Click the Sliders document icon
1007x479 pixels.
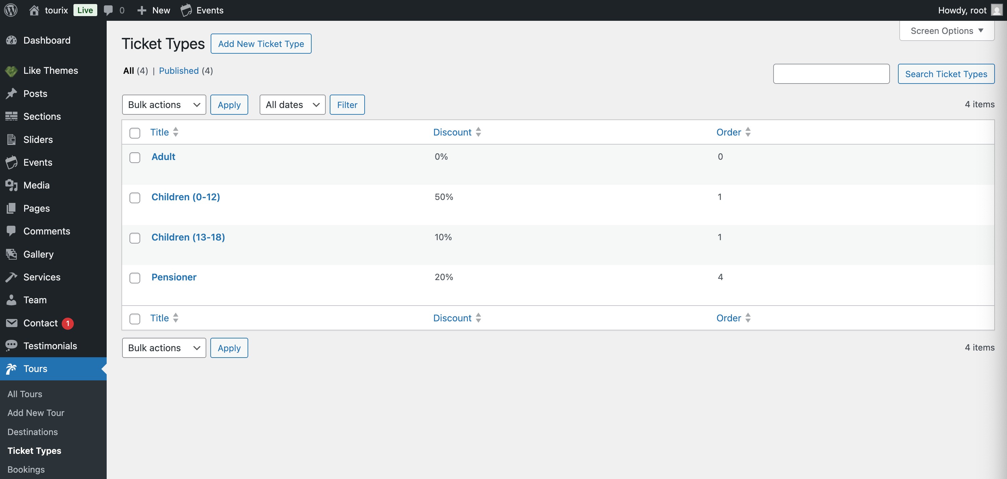click(11, 139)
